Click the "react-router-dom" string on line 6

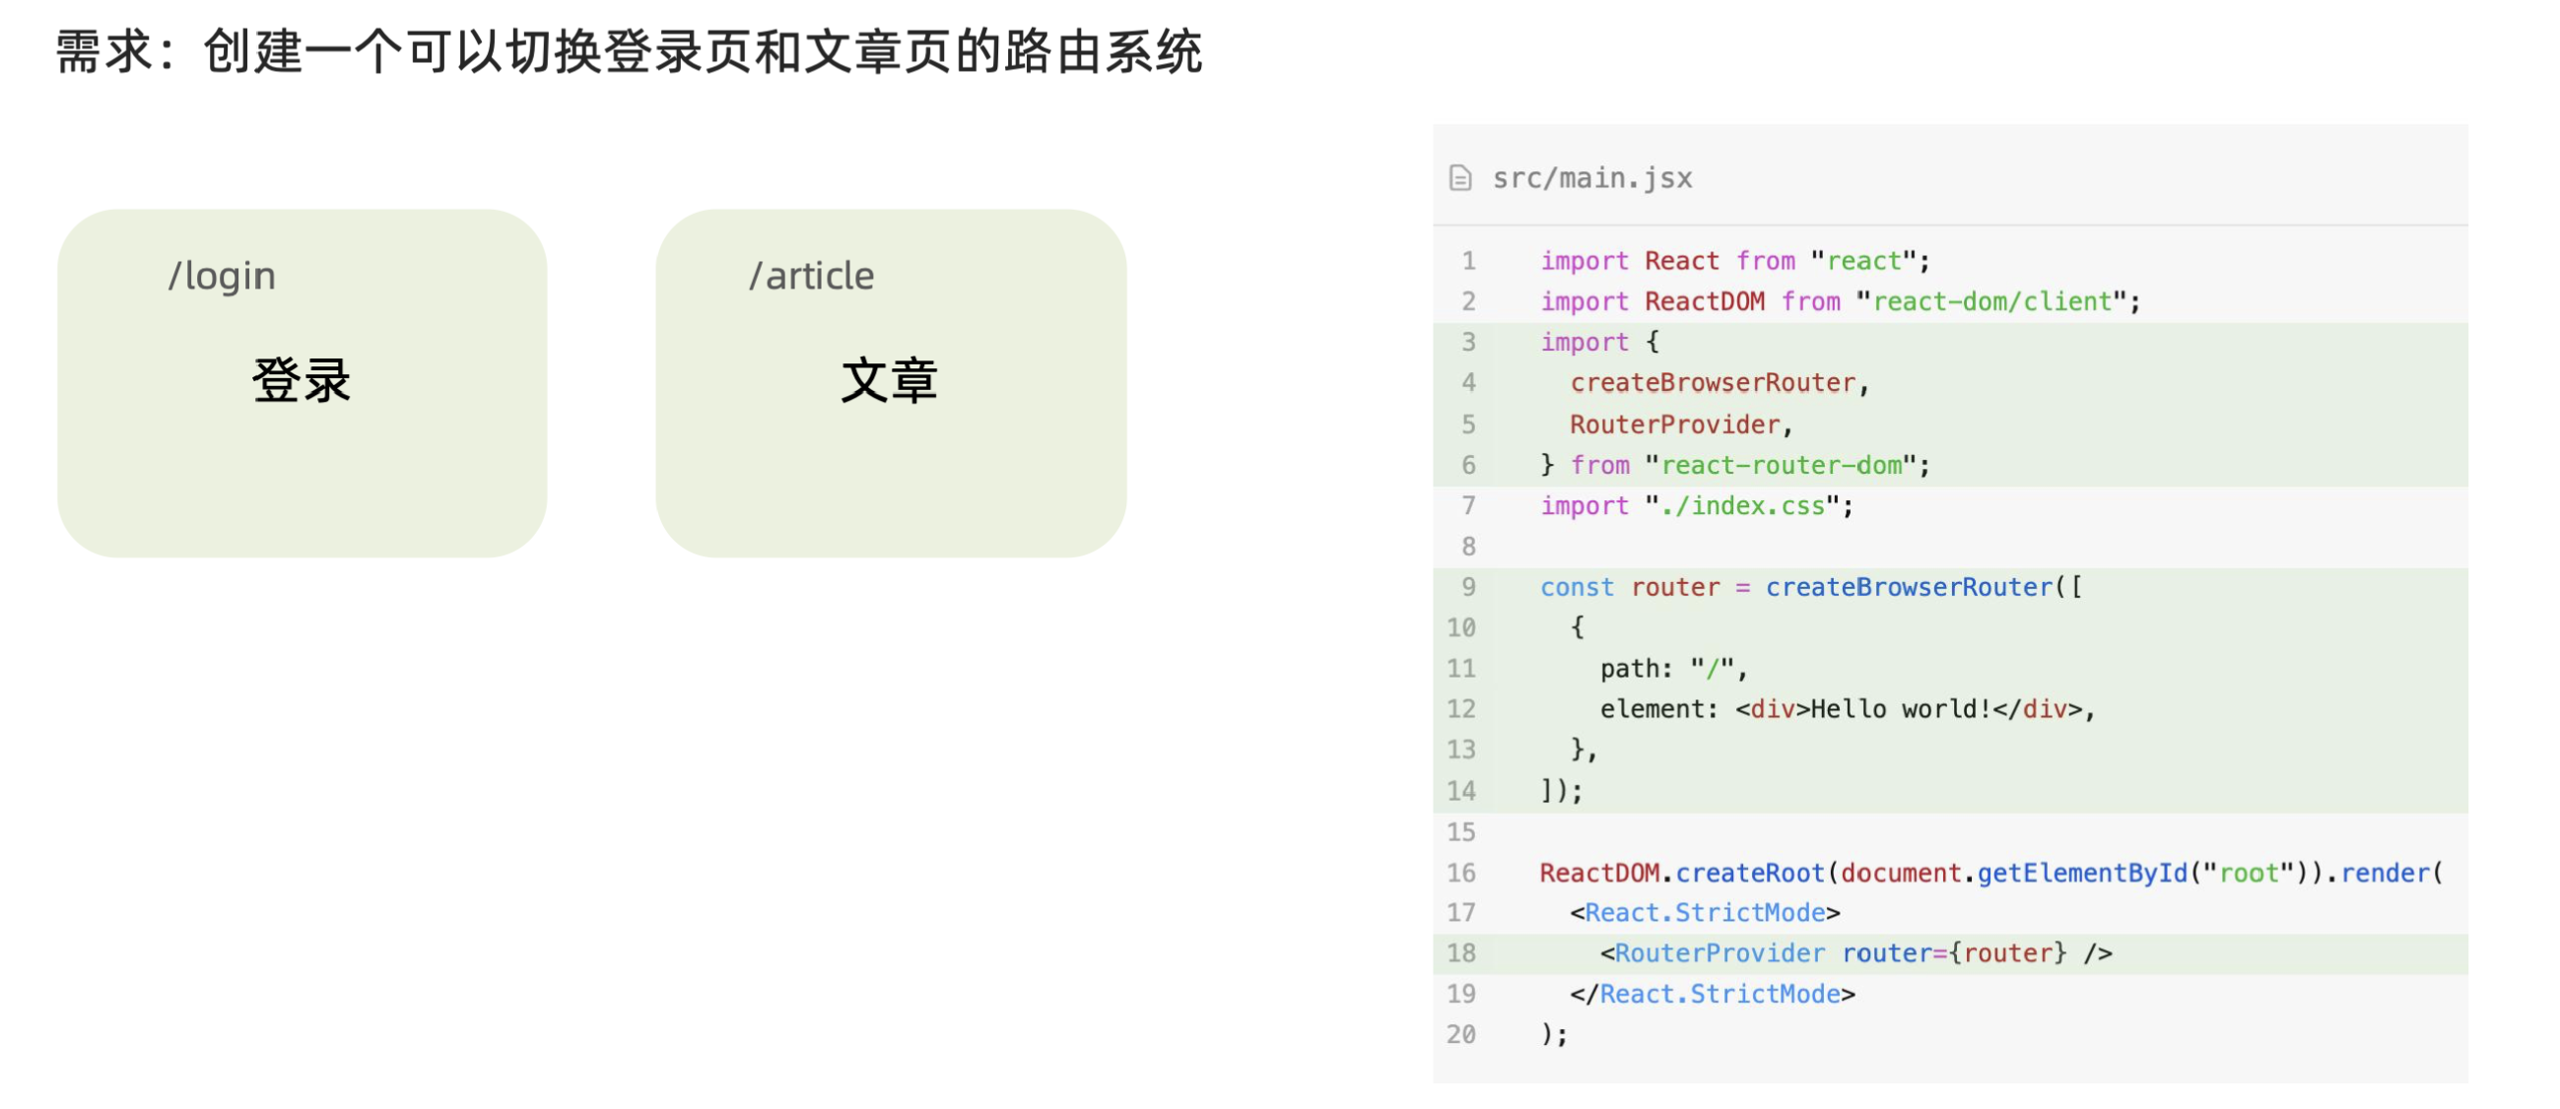coord(1785,465)
